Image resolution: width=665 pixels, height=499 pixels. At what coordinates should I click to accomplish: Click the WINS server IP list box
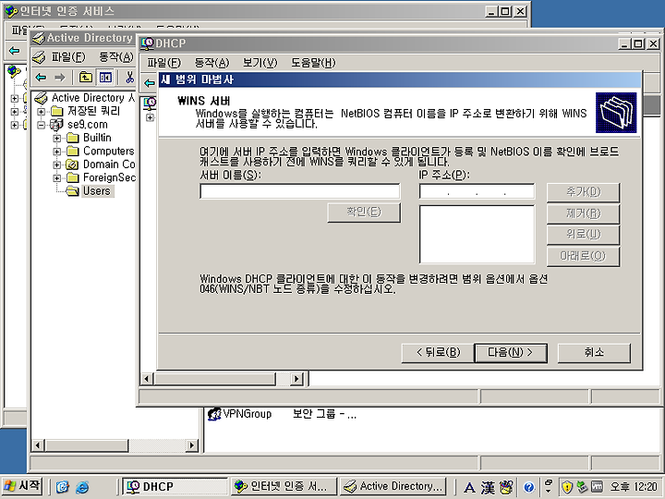pos(477,234)
